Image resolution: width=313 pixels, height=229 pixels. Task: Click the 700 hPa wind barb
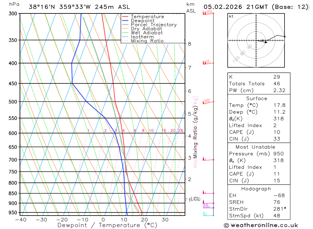click(208, 159)
